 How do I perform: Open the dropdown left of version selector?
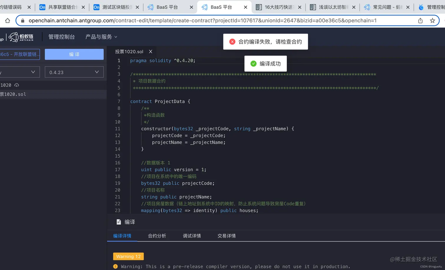click(x=19, y=72)
